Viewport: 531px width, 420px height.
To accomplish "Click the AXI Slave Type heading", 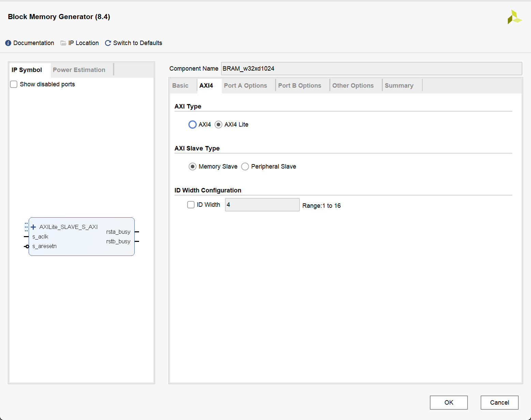I will coord(197,148).
